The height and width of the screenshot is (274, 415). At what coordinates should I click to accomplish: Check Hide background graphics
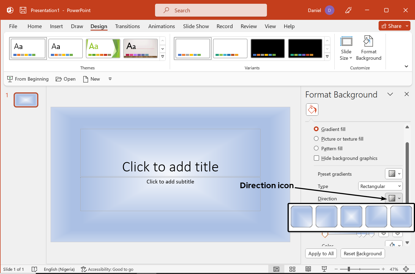pos(316,158)
